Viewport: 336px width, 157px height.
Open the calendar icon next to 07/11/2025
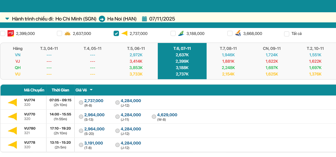click(144, 19)
